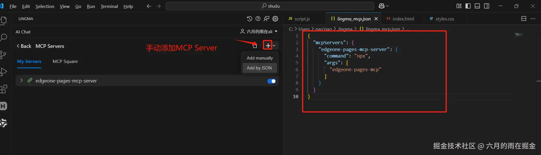Close the lingma_mcp.json tab
This screenshot has height=155, width=541.
click(x=376, y=19)
